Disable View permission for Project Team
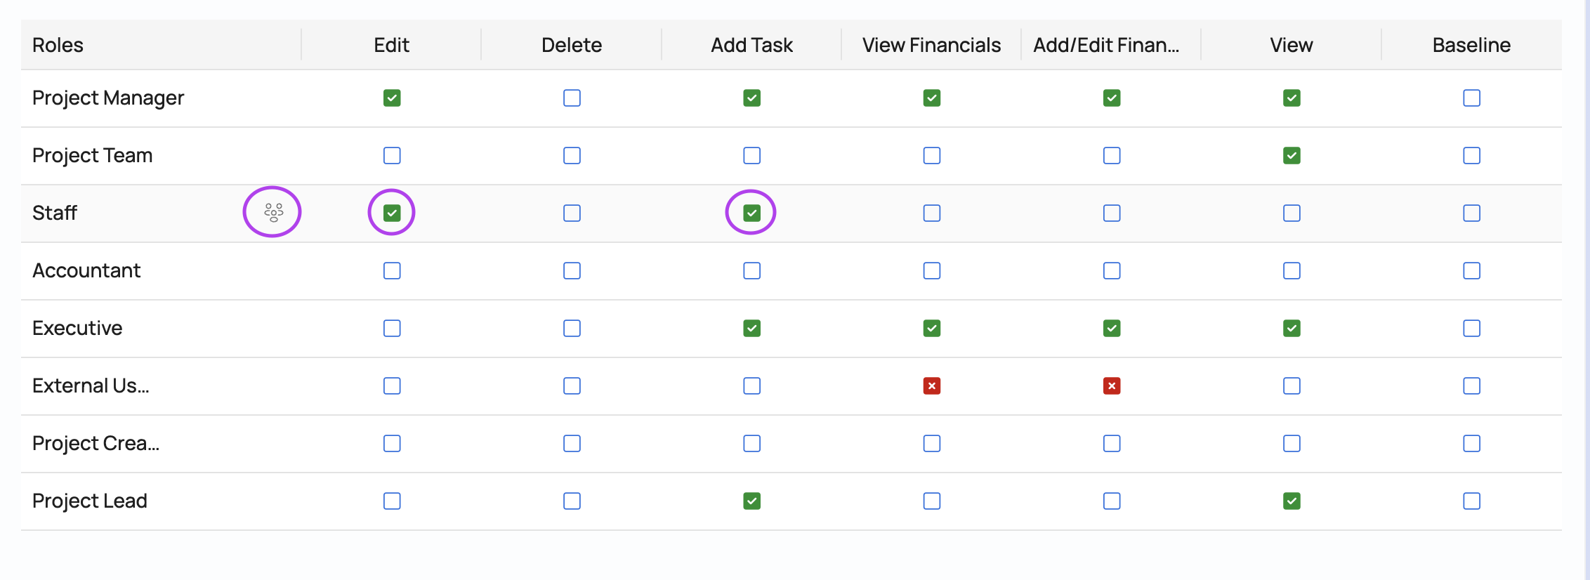Viewport: 1590px width, 580px height. (x=1291, y=155)
